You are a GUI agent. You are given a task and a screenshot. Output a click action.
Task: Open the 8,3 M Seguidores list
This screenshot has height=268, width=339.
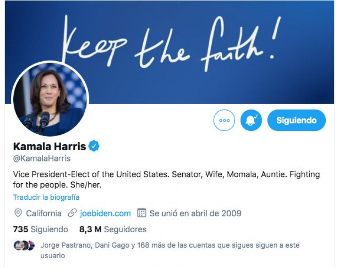(113, 229)
